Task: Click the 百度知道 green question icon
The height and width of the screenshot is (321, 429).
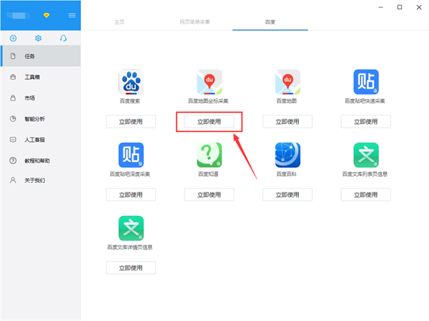Action: pyautogui.click(x=210, y=155)
